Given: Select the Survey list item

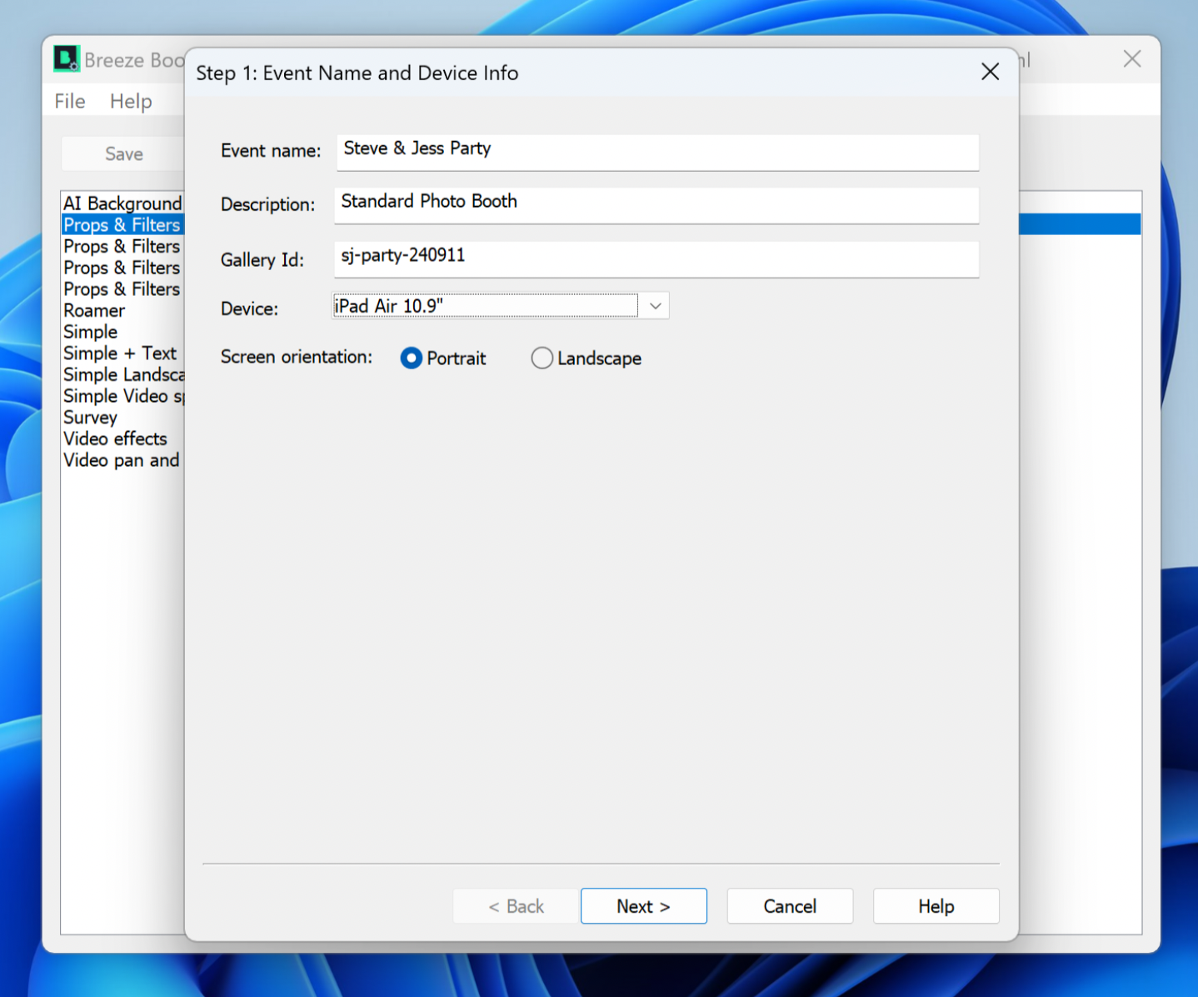Looking at the screenshot, I should click(90, 418).
